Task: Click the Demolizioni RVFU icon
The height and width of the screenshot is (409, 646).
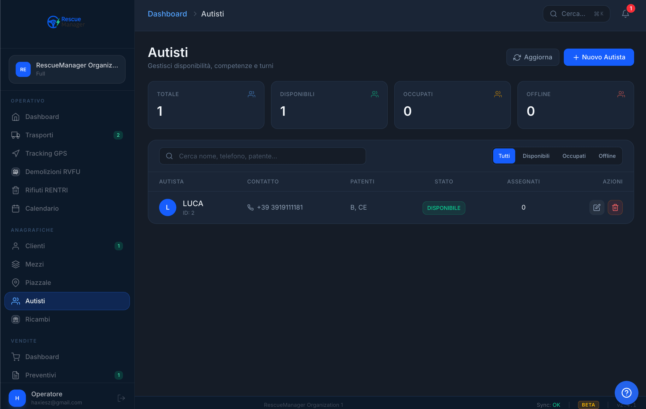Action: click(16, 171)
